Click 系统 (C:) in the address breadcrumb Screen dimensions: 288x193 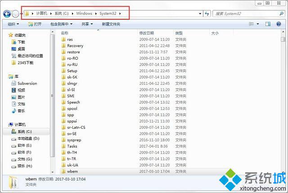pyautogui.click(x=62, y=13)
